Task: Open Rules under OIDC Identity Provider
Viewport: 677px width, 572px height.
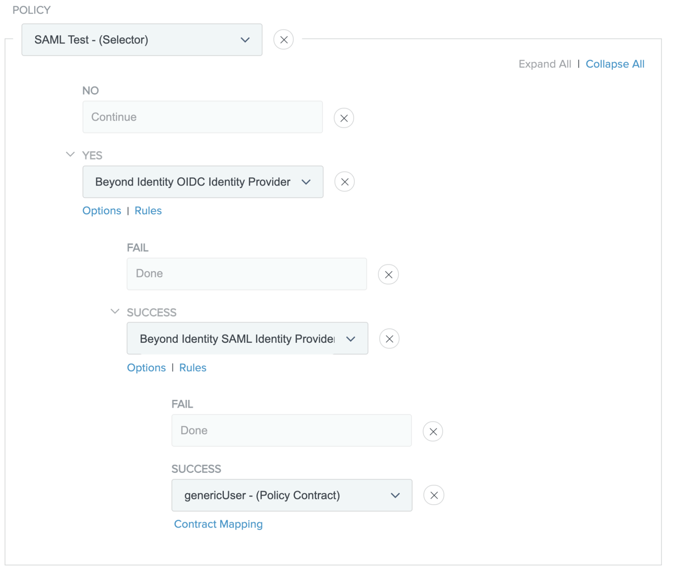Action: [x=148, y=211]
